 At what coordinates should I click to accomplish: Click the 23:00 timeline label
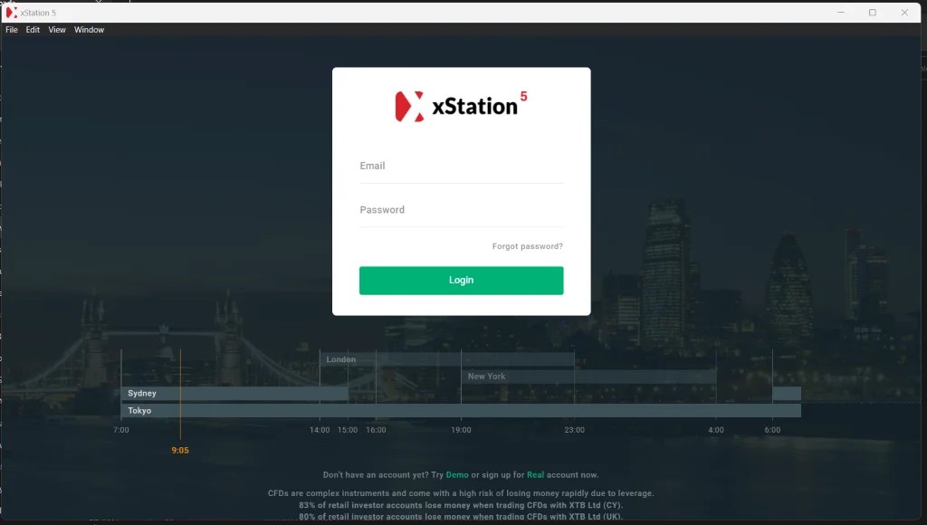tap(574, 430)
